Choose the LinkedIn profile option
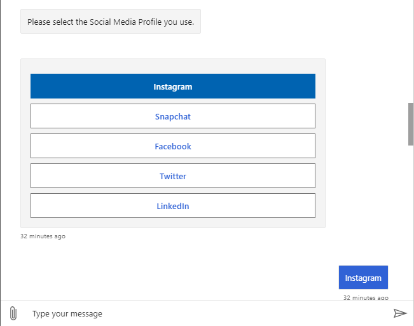414x326 pixels. 172,206
